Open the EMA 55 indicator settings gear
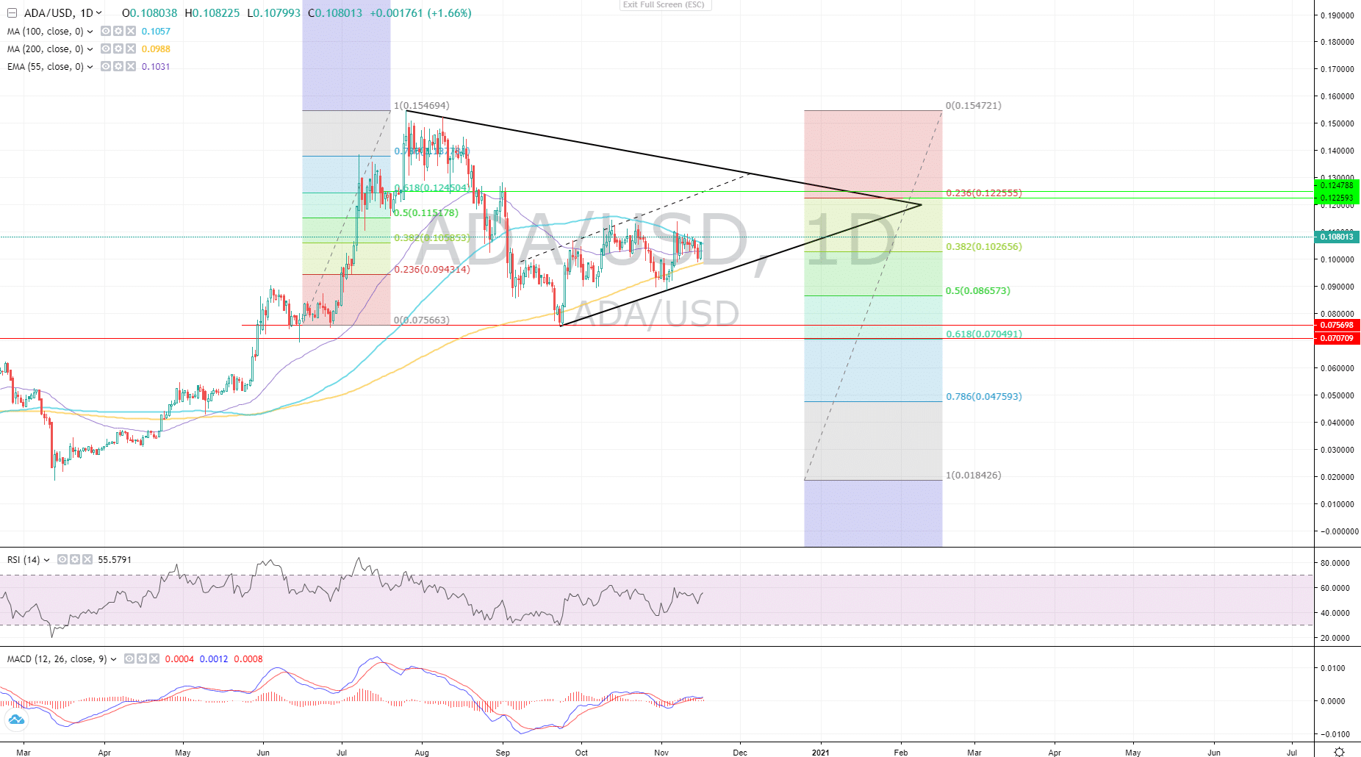This screenshot has width=1361, height=757. tap(118, 66)
